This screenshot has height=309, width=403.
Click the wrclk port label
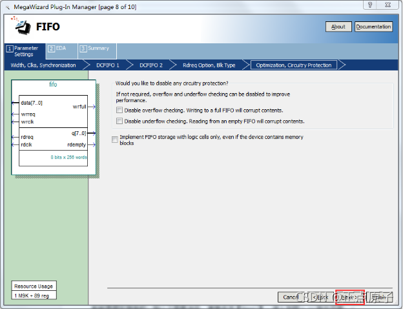pos(28,122)
